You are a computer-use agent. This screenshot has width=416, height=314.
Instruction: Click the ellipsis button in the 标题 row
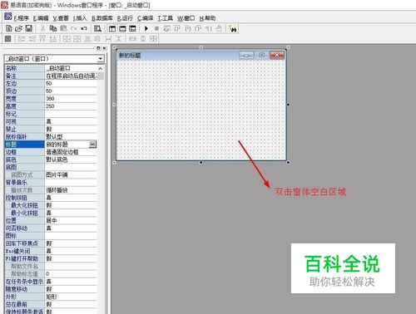pyautogui.click(x=92, y=144)
